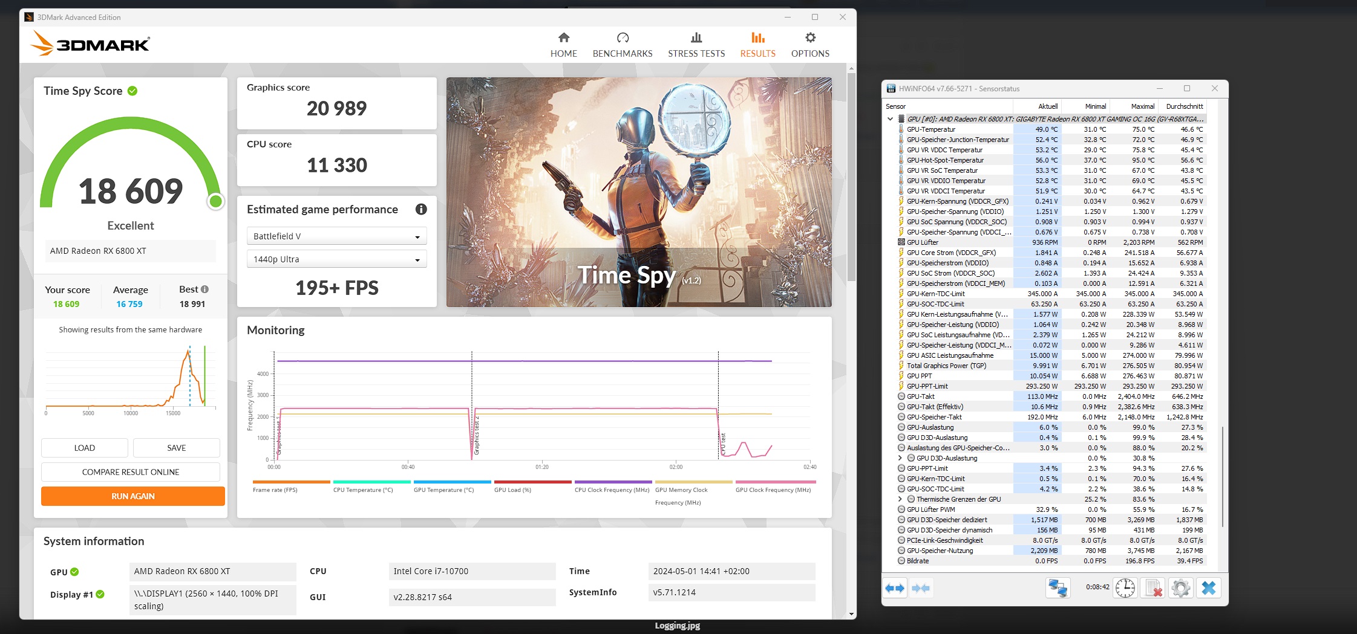Click the Minimal column header in HWiNFO
The image size is (1357, 634).
(x=1095, y=106)
